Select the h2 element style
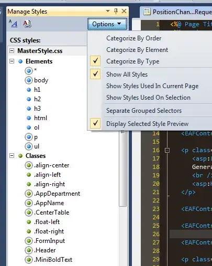Viewport: 212px width, 266px height. click(37, 99)
